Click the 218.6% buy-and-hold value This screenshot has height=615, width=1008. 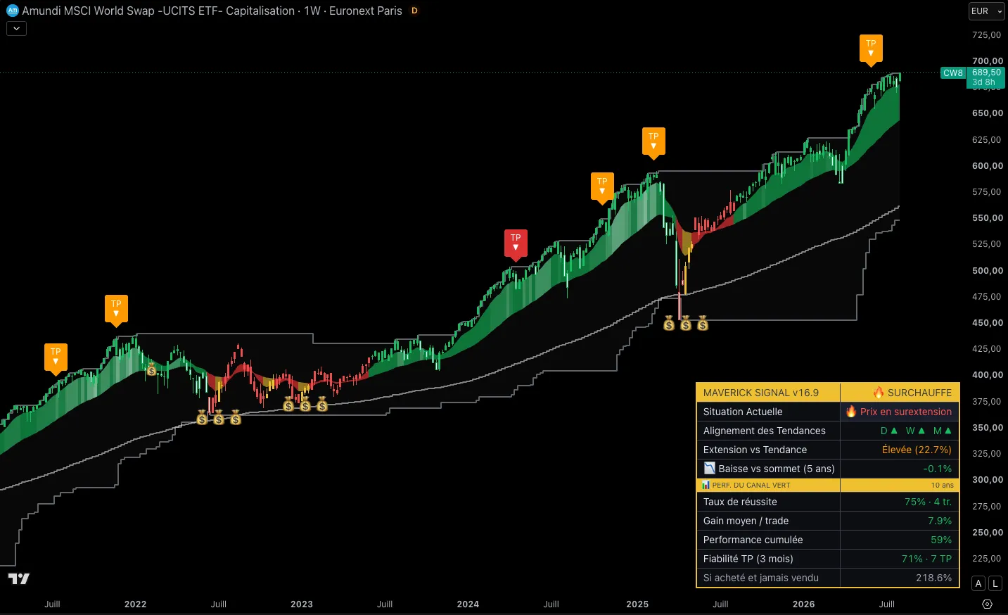coord(933,578)
